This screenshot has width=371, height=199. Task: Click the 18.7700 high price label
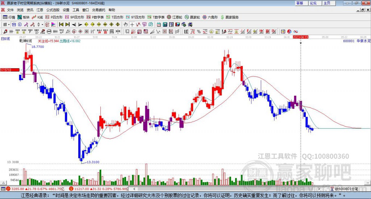coord(38,47)
